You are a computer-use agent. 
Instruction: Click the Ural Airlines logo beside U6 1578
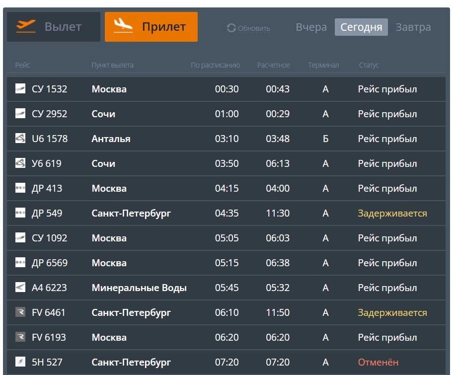pyautogui.click(x=20, y=138)
